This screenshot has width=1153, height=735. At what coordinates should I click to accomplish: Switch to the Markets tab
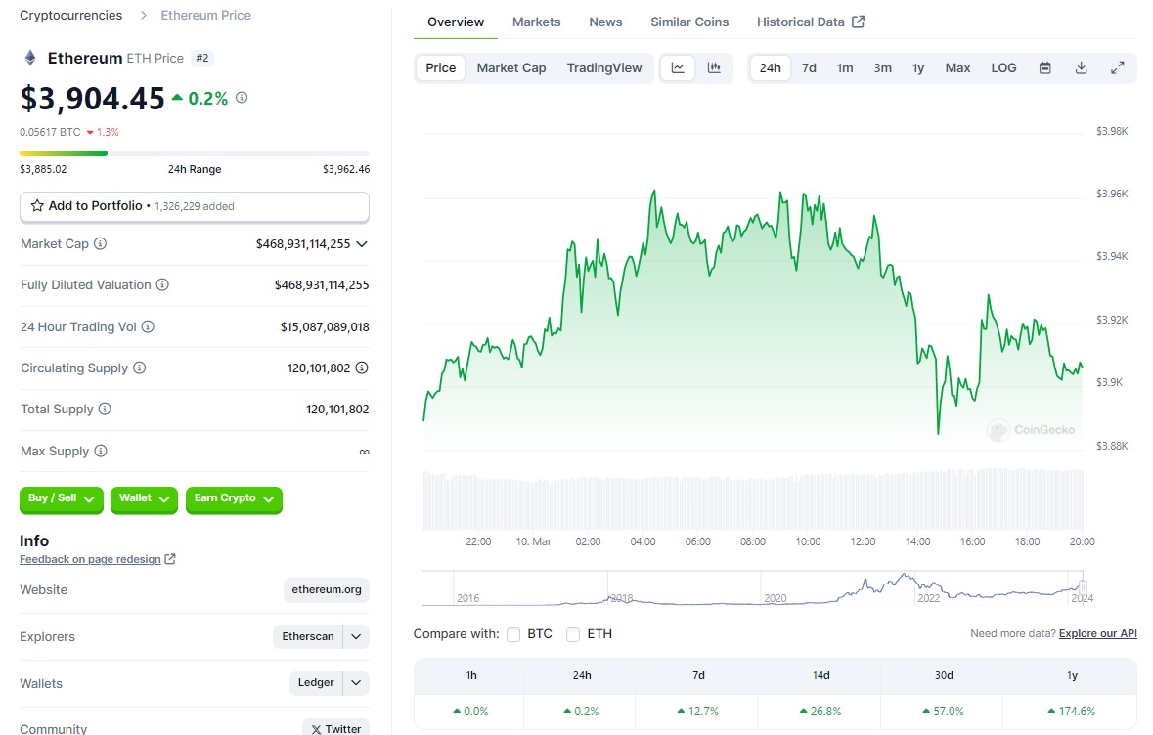click(x=536, y=22)
